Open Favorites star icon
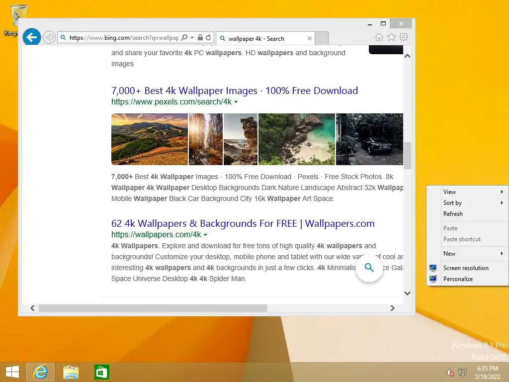The height and width of the screenshot is (382, 509). tap(392, 37)
